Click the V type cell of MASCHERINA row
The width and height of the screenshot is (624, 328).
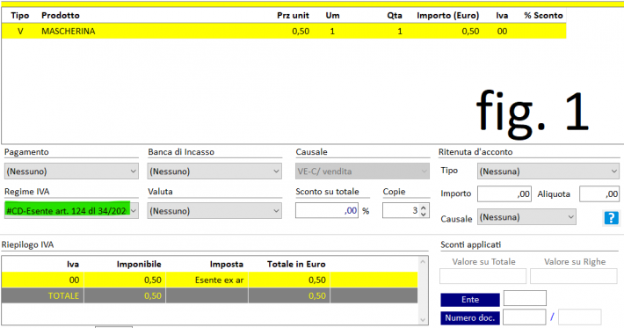[20, 31]
